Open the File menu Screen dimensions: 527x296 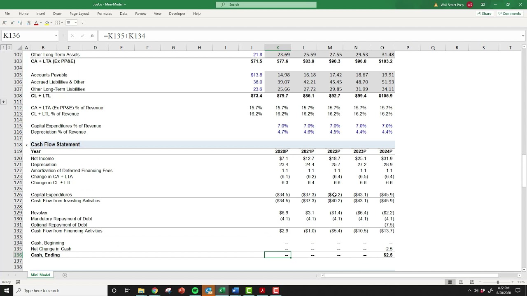click(7, 14)
